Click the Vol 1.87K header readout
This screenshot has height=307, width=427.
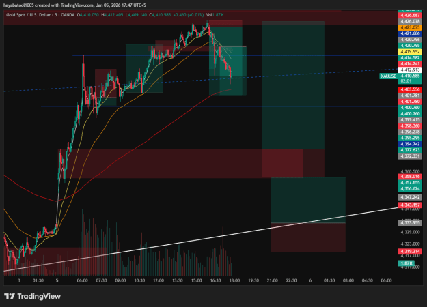coord(215,15)
